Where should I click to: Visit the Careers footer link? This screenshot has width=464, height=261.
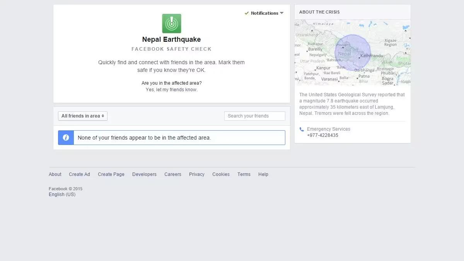click(173, 174)
